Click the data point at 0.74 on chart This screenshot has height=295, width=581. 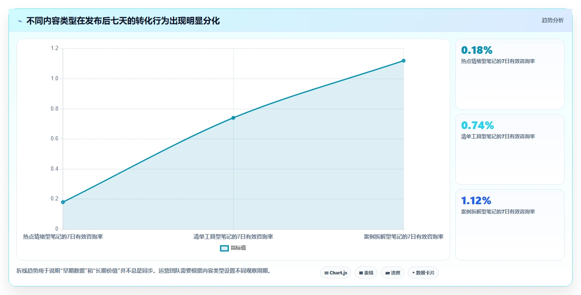[x=233, y=118]
